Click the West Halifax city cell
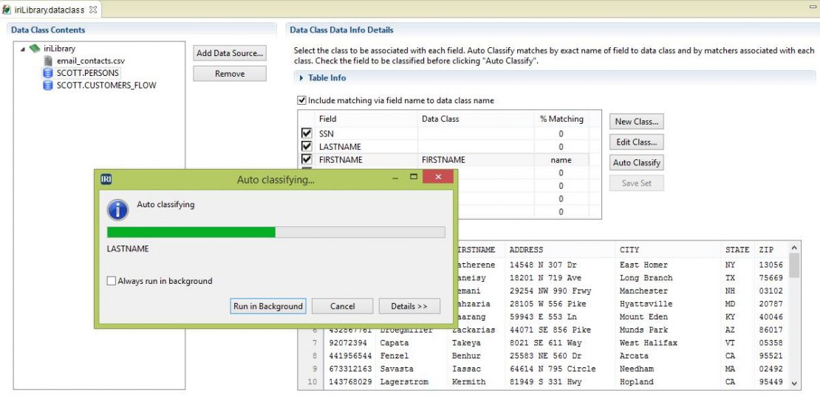Image resolution: width=820 pixels, height=396 pixels. [x=649, y=343]
